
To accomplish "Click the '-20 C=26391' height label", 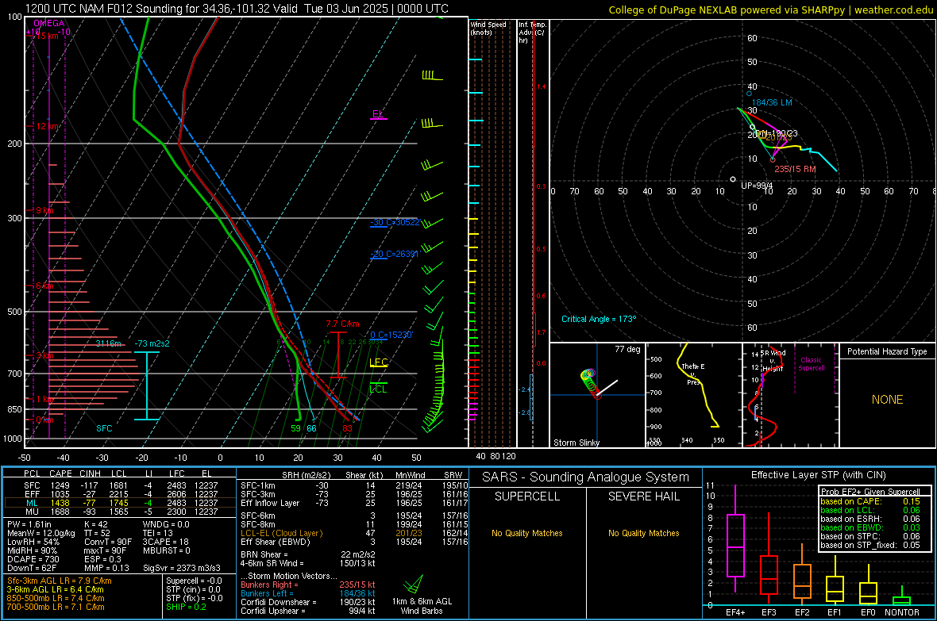I will (x=395, y=254).
